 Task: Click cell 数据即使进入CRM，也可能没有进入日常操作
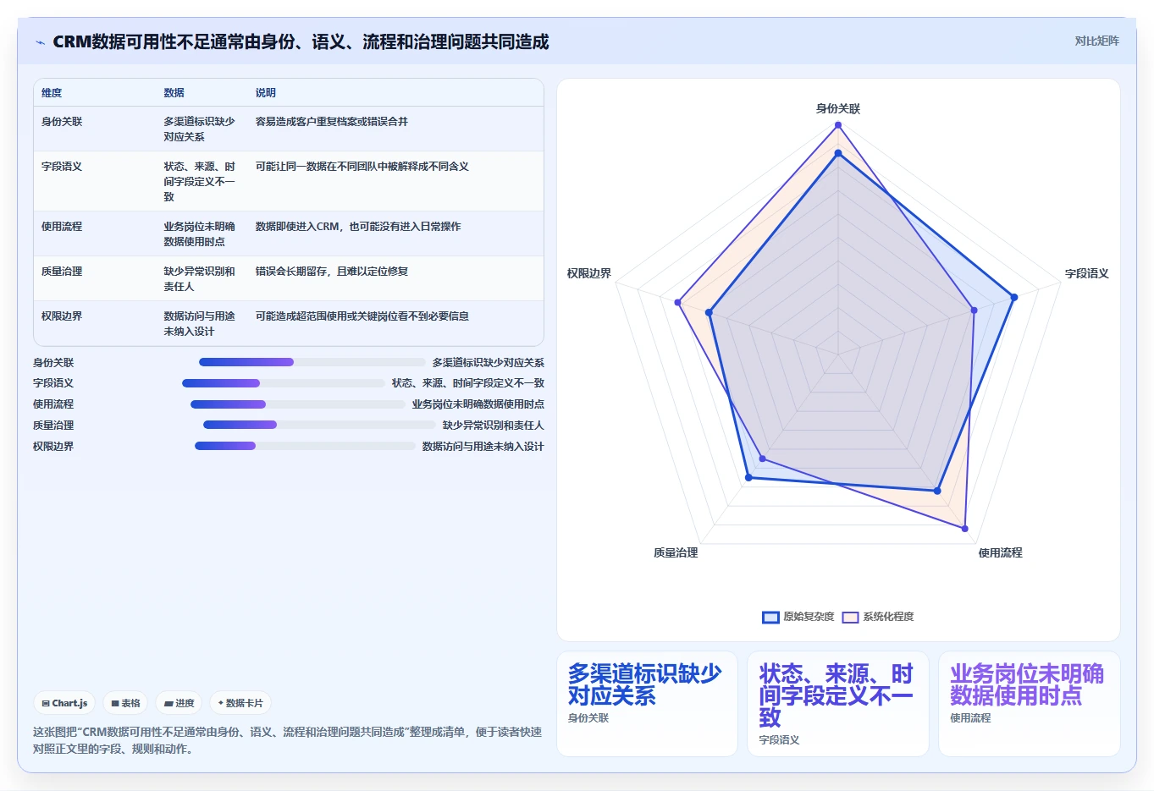click(358, 227)
